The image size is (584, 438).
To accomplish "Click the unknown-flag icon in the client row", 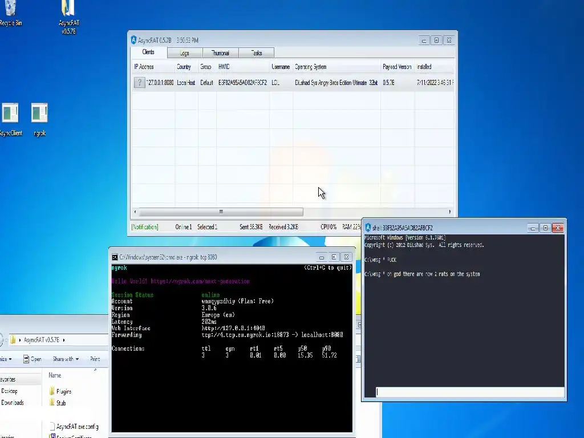I will [139, 83].
